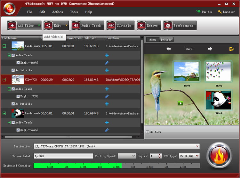Enable the No Menu checkbox
This screenshot has width=240, height=178.
click(x=148, y=132)
